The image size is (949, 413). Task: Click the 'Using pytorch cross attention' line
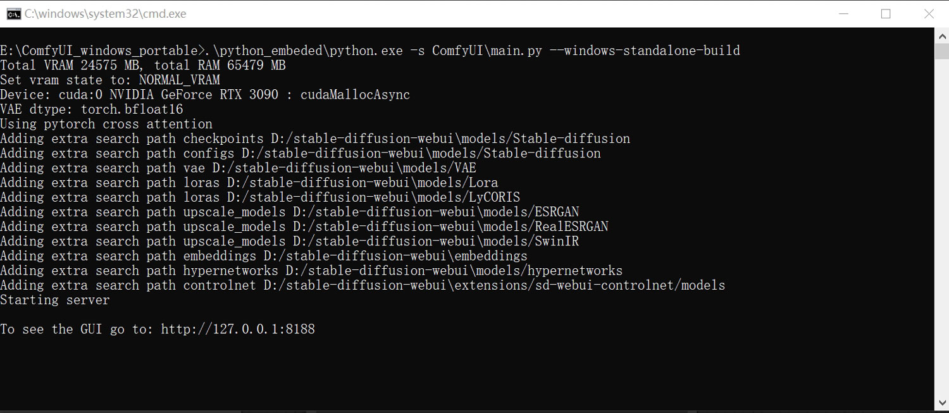tap(106, 124)
